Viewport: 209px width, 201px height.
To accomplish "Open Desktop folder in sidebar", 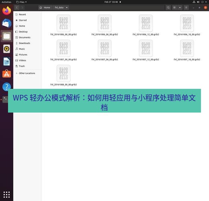I will coord(27,32).
